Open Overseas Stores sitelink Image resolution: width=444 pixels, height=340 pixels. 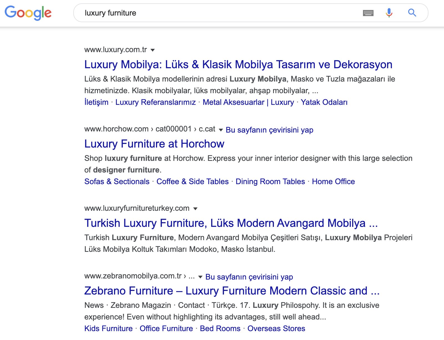pos(276,328)
